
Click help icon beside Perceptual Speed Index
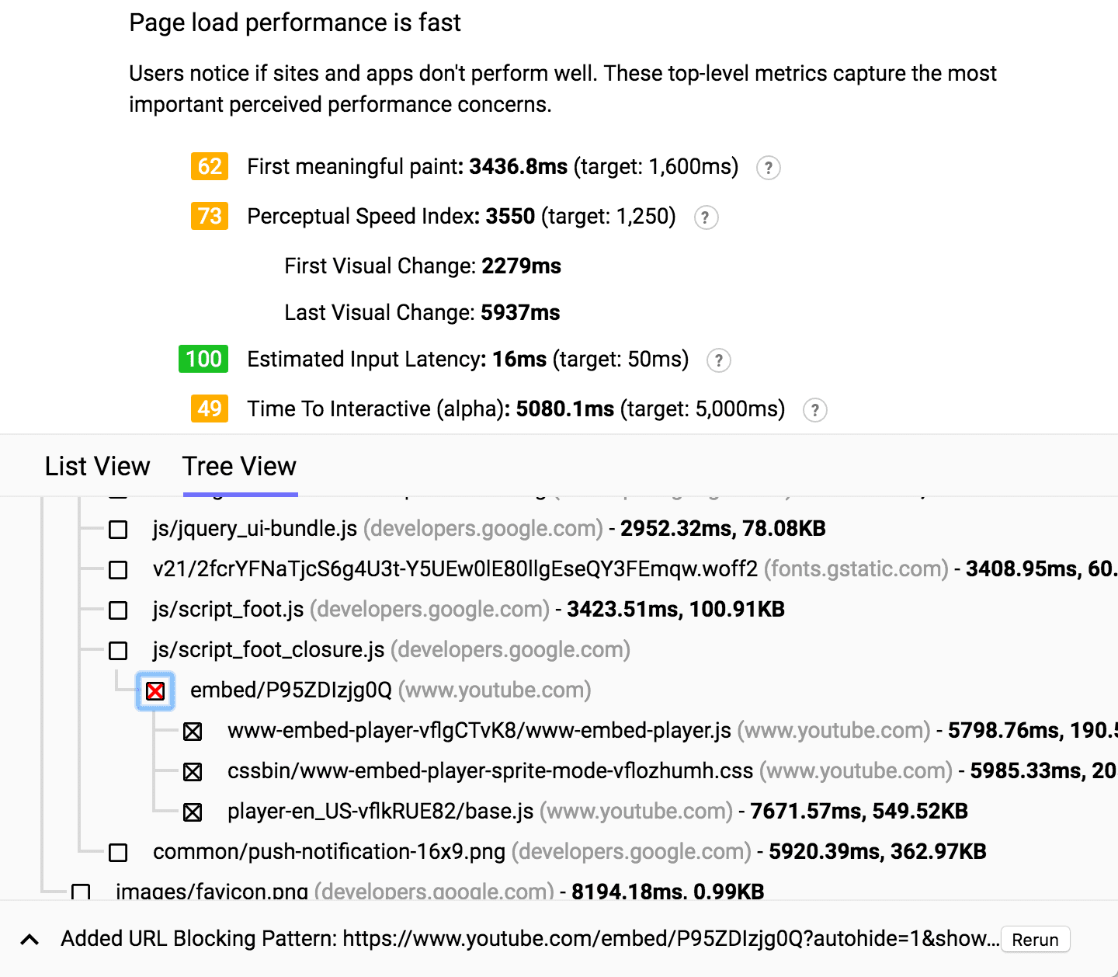click(x=705, y=217)
